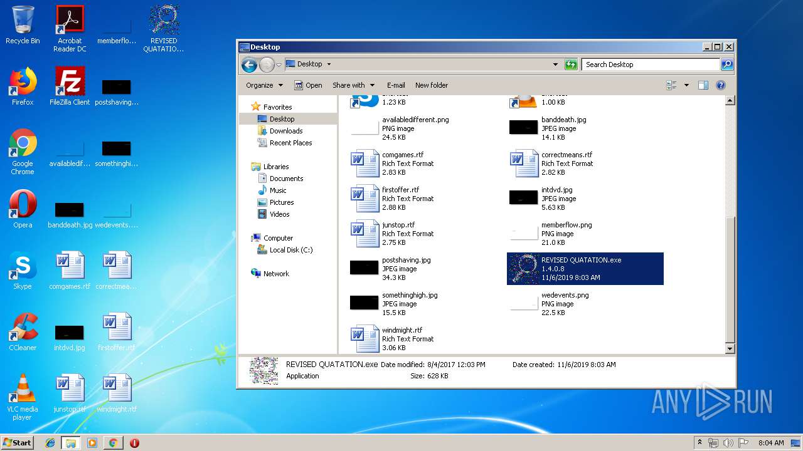
Task: Select Computer in navigation pane
Action: point(278,238)
